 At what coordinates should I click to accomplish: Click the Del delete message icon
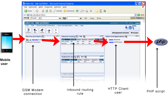56,31
